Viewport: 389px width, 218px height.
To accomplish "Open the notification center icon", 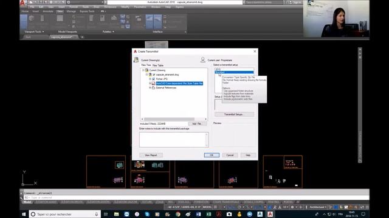I will pyautogui.click(x=363, y=214).
